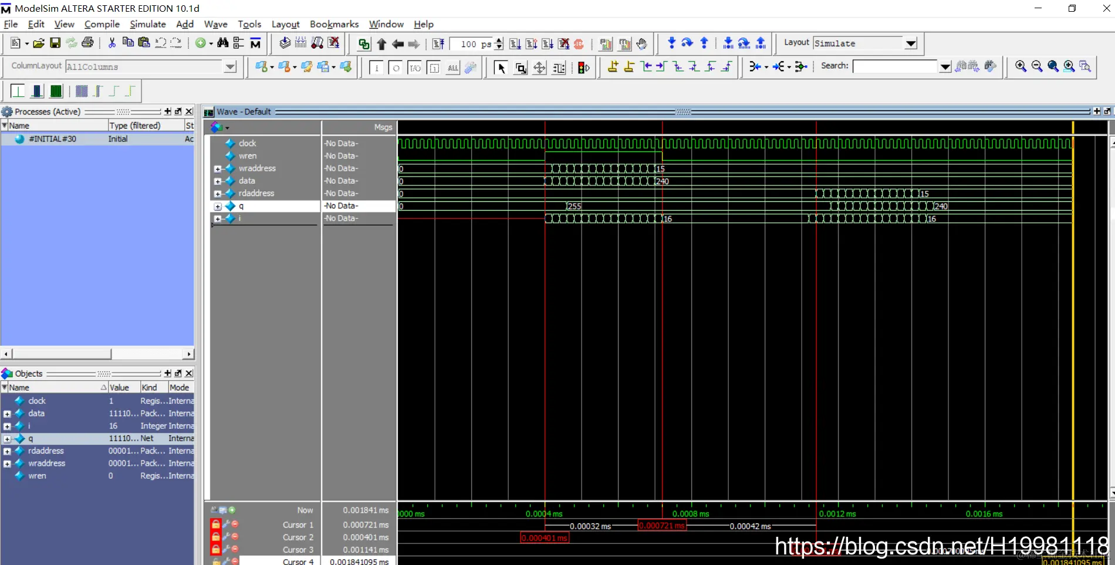Screen dimensions: 1115x565
Task: Open the File menu
Action: pyautogui.click(x=11, y=24)
